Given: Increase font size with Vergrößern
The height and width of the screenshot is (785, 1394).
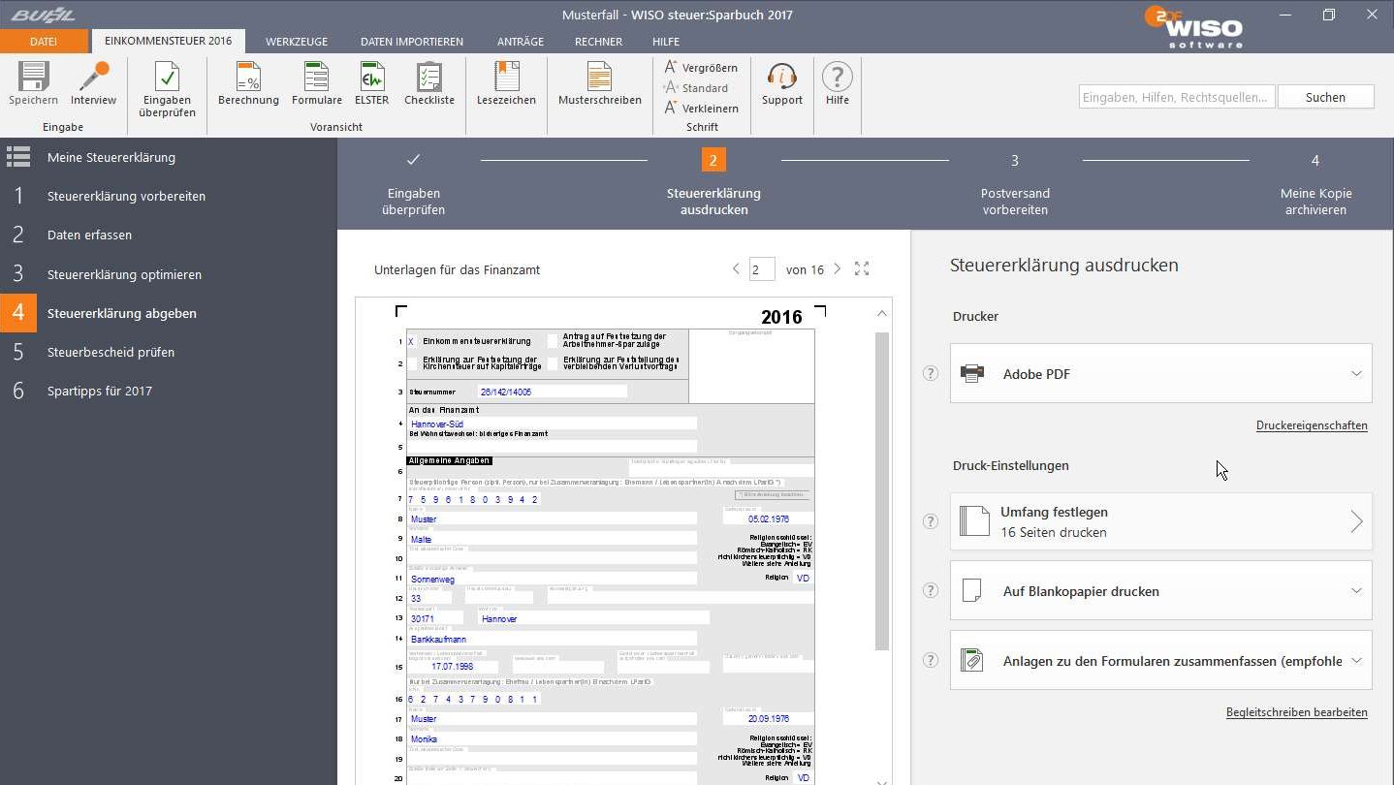Looking at the screenshot, I should [701, 68].
